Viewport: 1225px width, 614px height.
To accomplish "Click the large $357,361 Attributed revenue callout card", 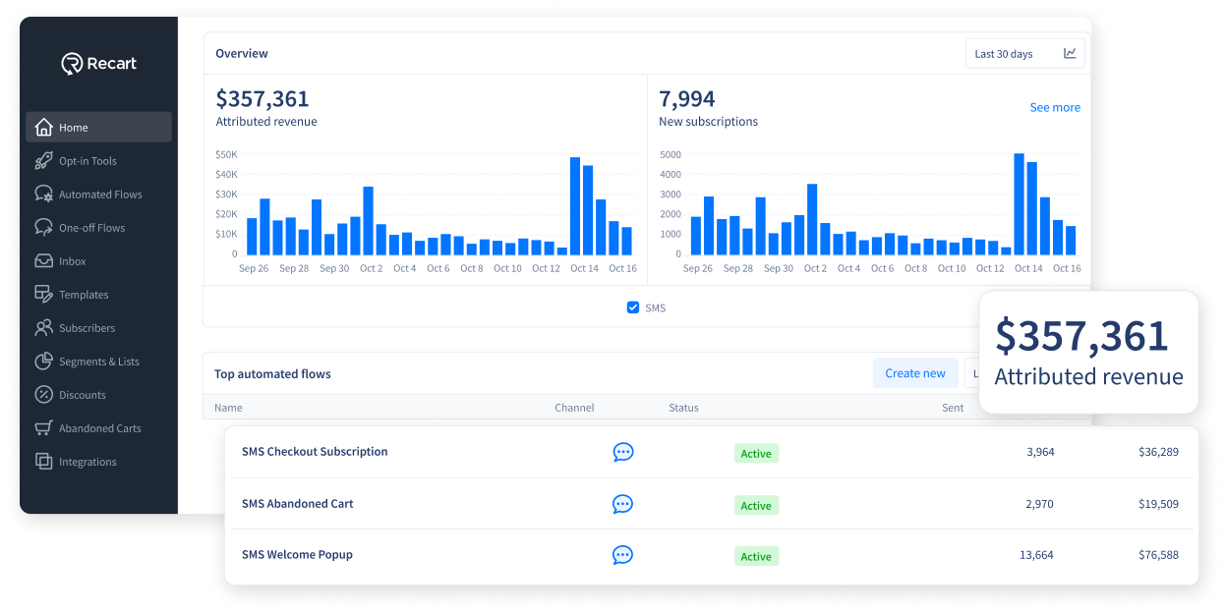I will pos(1089,352).
